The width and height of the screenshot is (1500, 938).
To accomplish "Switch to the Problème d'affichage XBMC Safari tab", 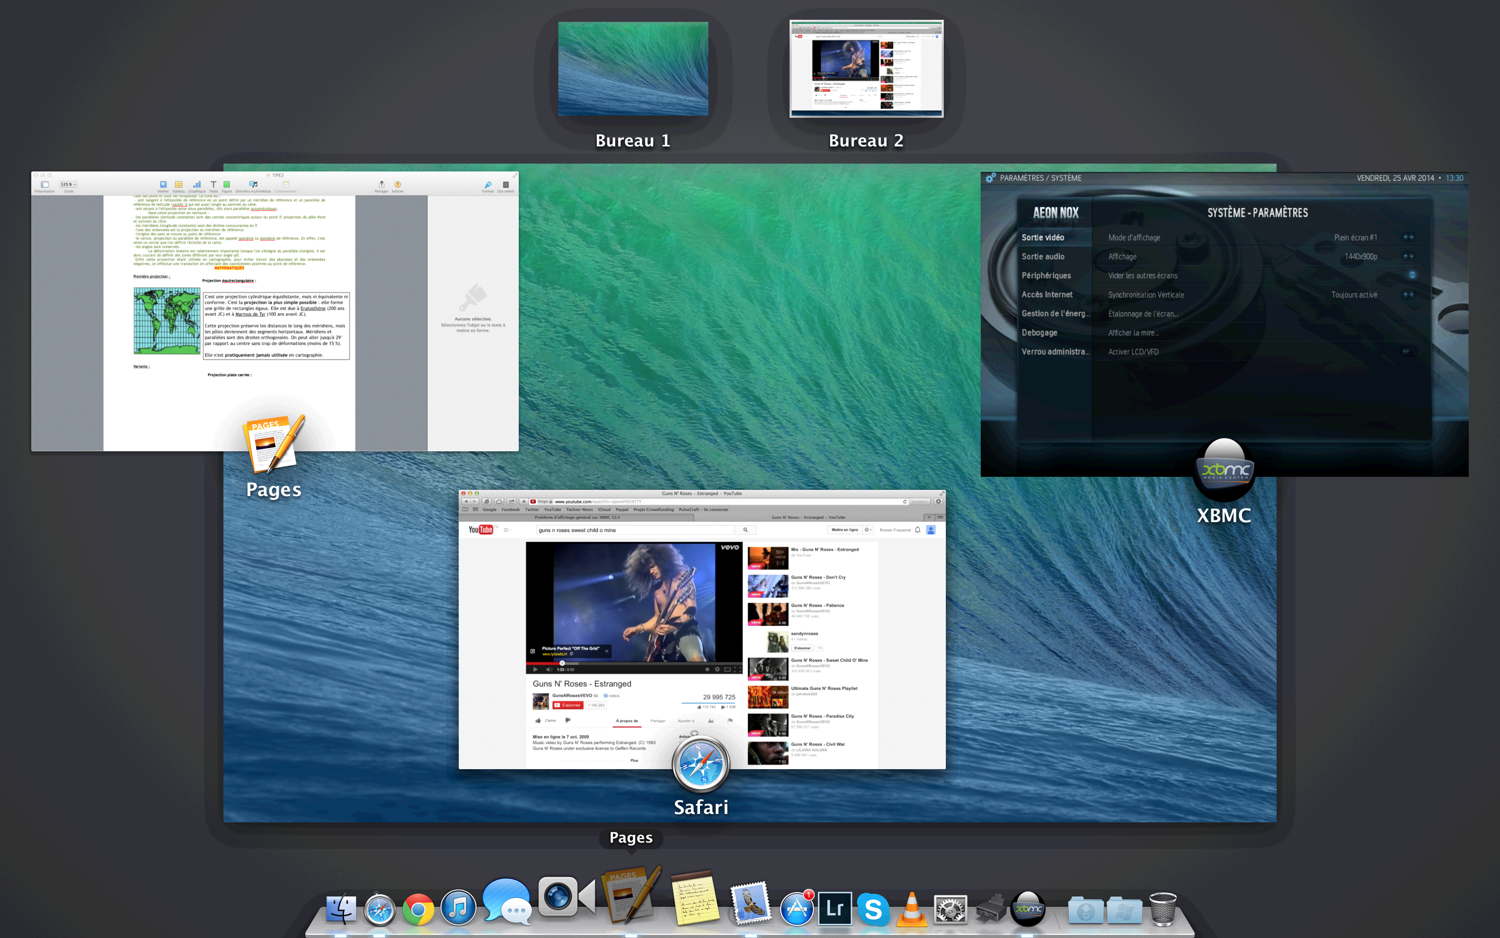I will coord(577,517).
